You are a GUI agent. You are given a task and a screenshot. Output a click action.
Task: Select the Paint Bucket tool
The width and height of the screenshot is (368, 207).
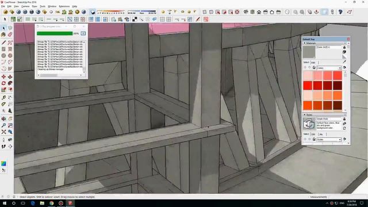tap(3, 34)
